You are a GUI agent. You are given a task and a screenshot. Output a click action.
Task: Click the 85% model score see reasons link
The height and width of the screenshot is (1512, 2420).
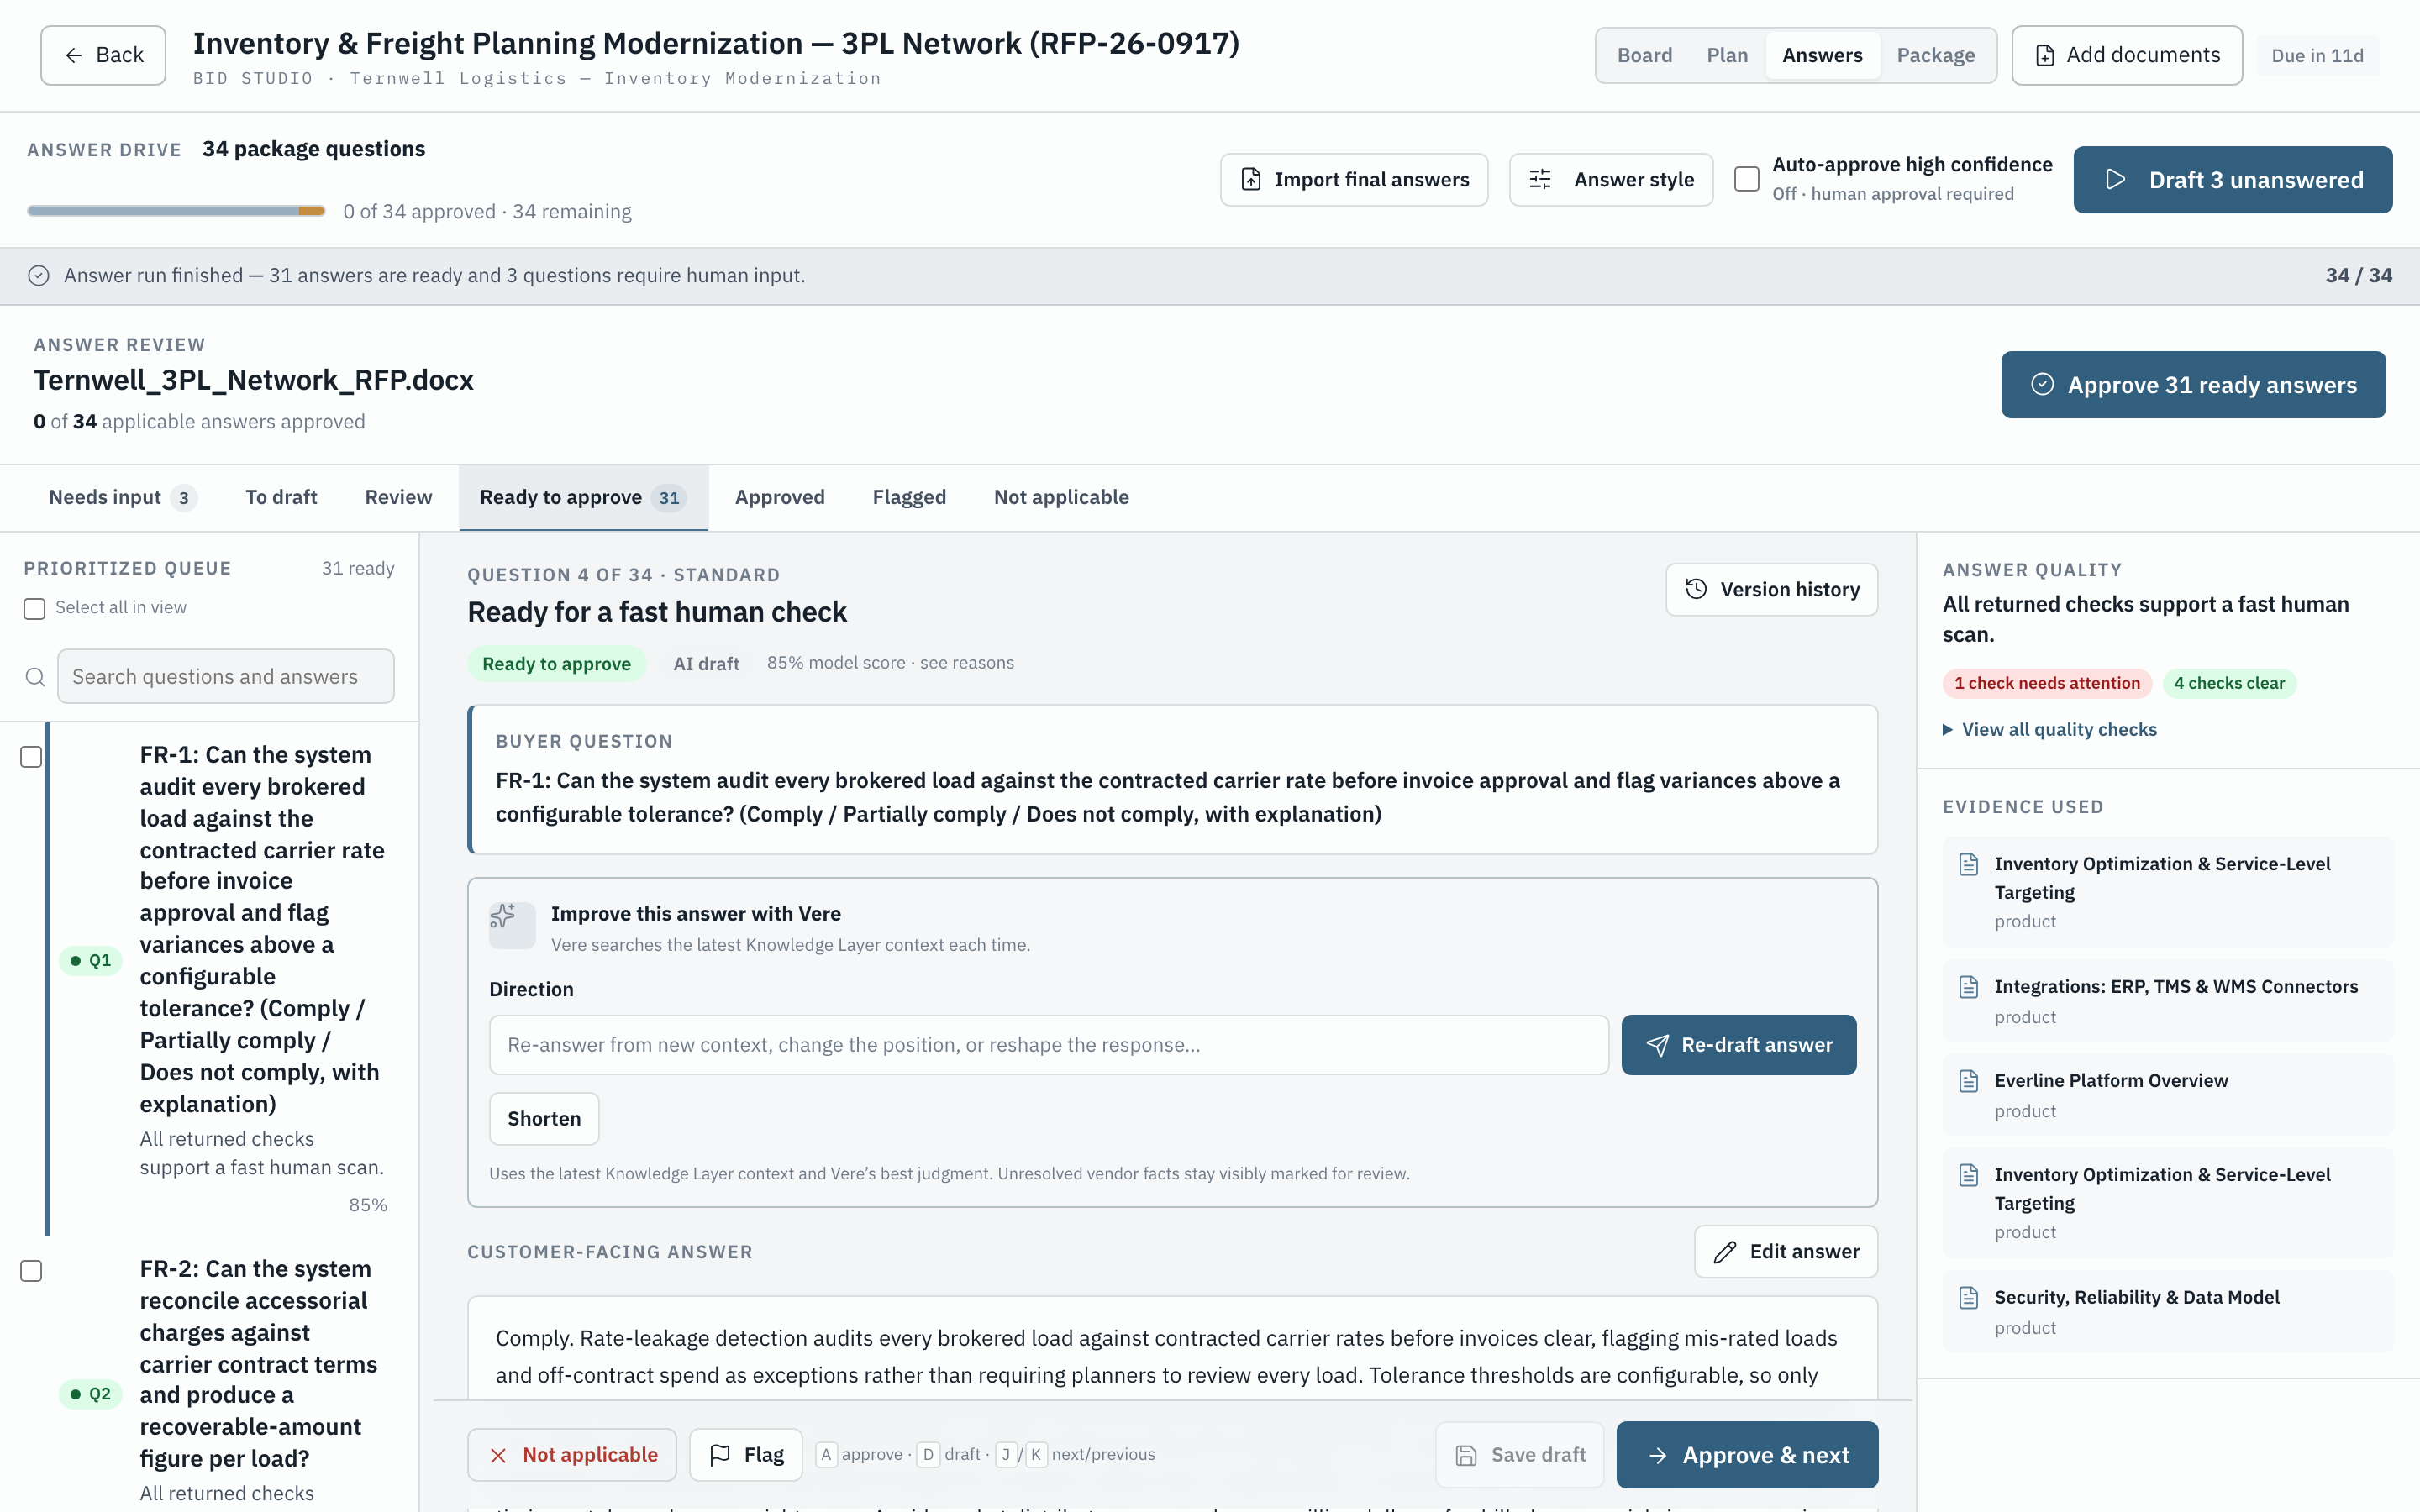pyautogui.click(x=890, y=663)
